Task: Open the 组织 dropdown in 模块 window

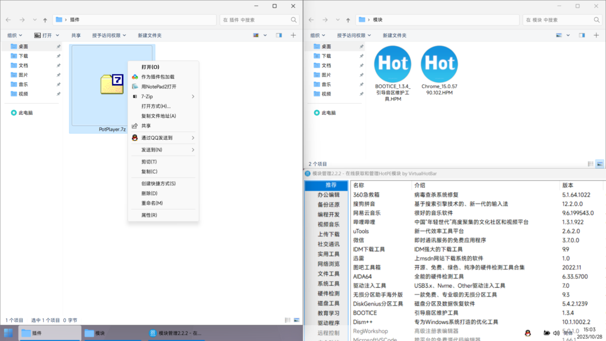Action: (318, 35)
